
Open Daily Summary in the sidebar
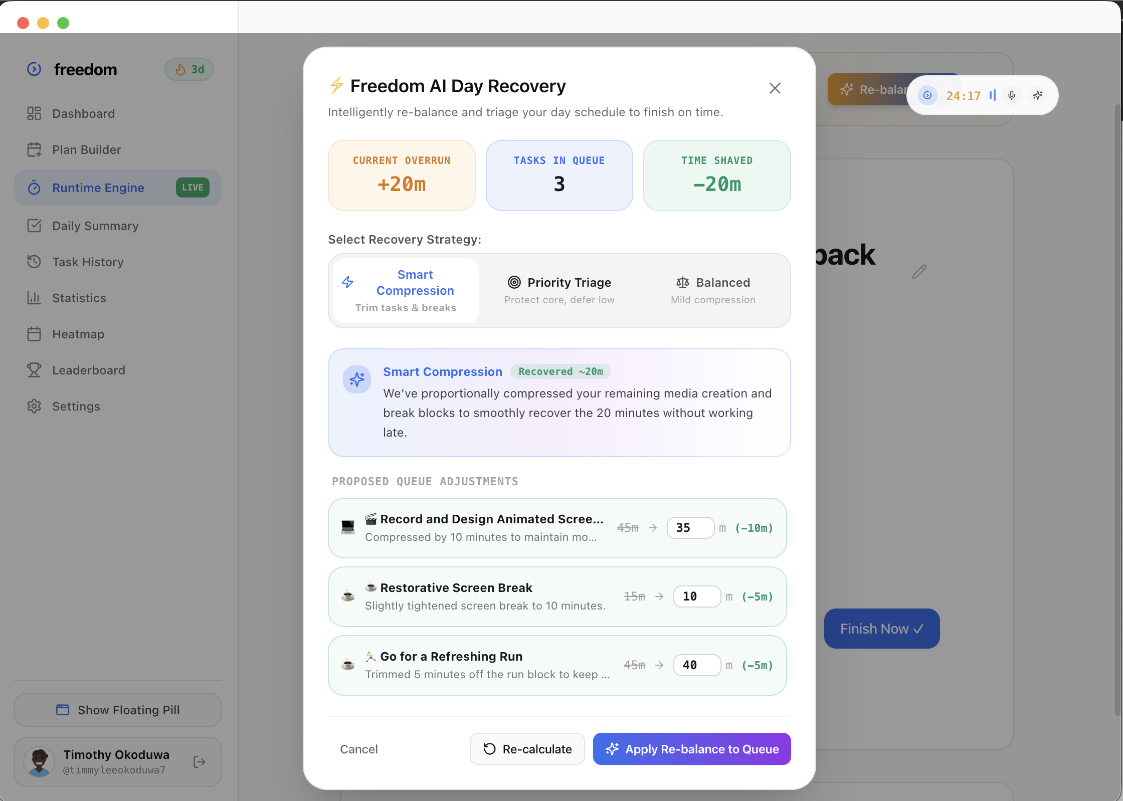[118, 226]
